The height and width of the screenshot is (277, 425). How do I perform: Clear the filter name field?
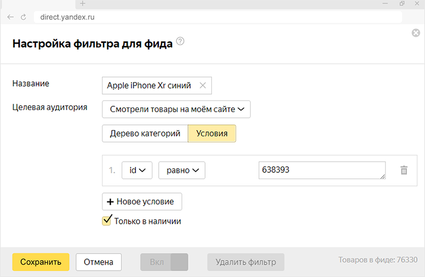tap(202, 85)
